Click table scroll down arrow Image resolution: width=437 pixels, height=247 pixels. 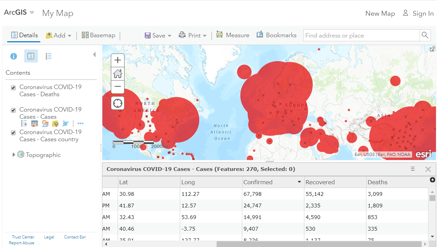point(433,236)
